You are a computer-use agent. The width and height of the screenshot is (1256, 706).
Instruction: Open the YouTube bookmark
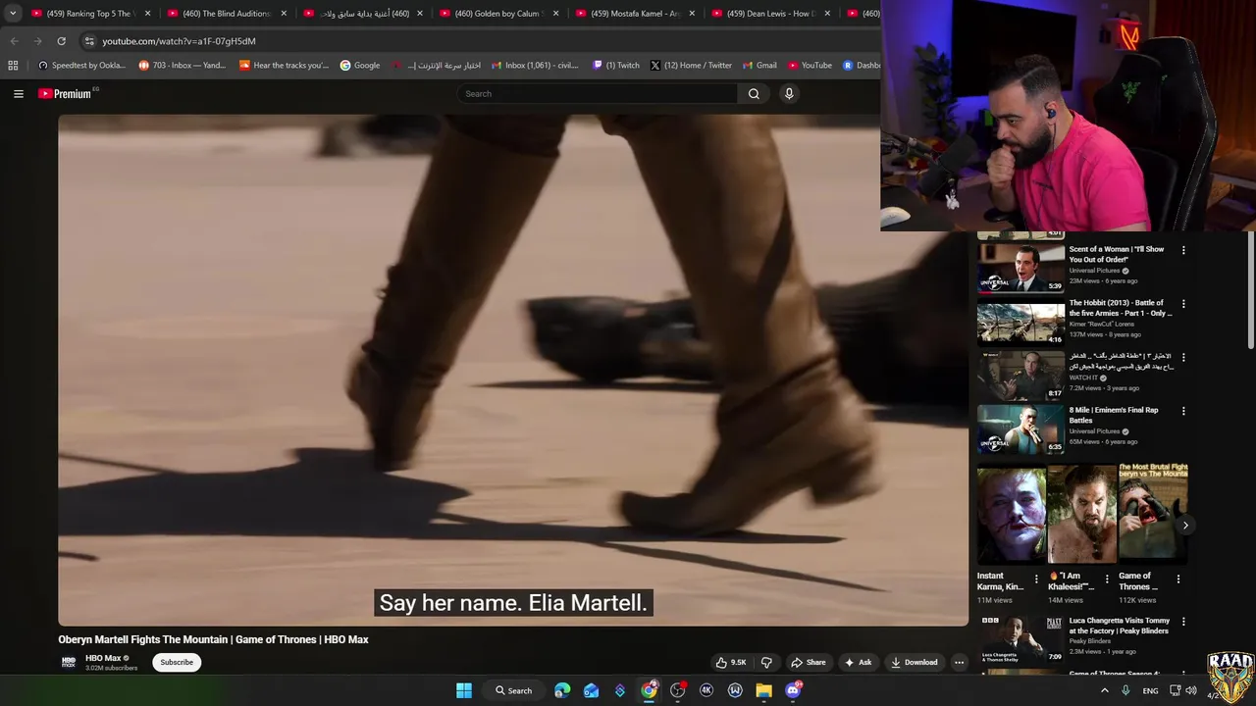point(810,66)
